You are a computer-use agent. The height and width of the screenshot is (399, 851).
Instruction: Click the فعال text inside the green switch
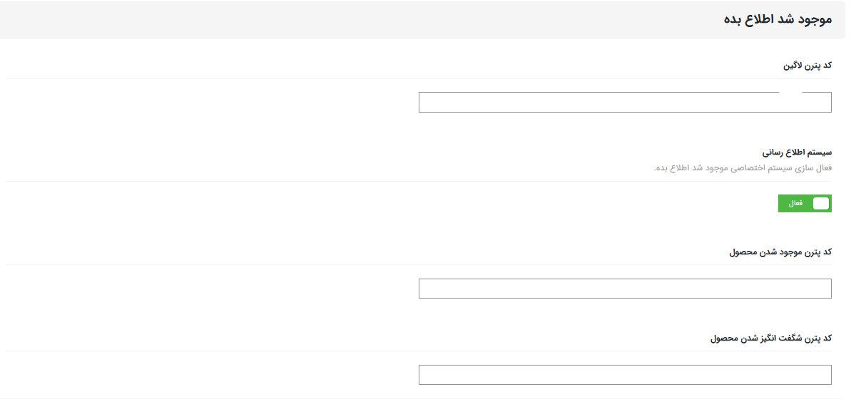795,203
